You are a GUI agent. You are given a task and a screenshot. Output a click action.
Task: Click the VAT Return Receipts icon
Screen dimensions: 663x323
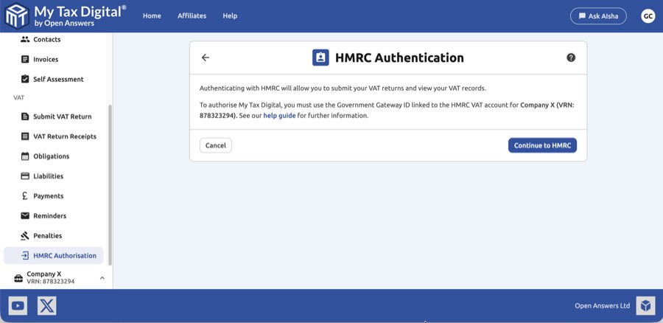[x=25, y=136]
